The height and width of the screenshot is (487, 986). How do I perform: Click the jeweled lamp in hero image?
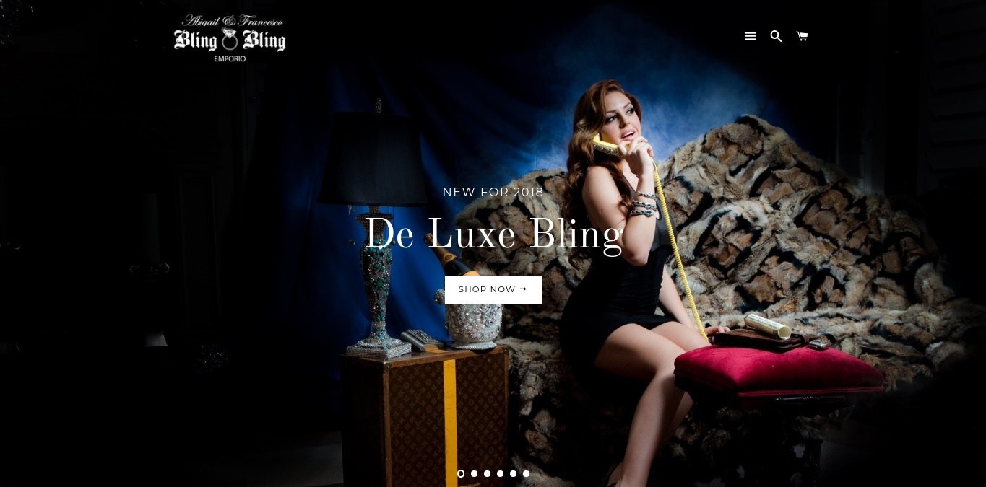point(376,231)
